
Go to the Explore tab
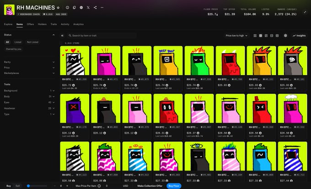[x=8, y=24]
